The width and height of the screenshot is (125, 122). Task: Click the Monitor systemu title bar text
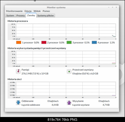tap(56, 8)
